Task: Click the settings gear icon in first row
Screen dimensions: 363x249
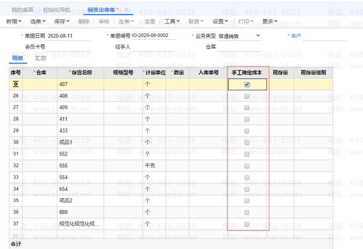Action: point(16,84)
